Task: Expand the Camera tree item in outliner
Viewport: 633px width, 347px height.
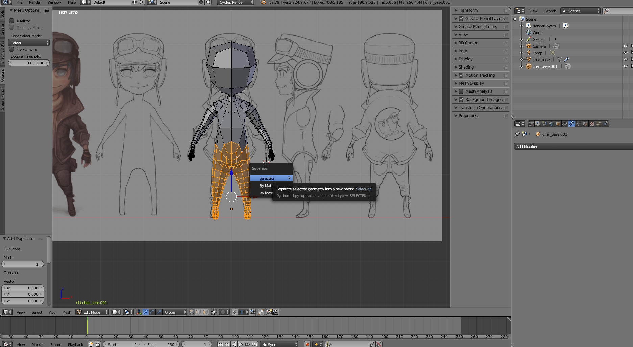Action: click(521, 46)
